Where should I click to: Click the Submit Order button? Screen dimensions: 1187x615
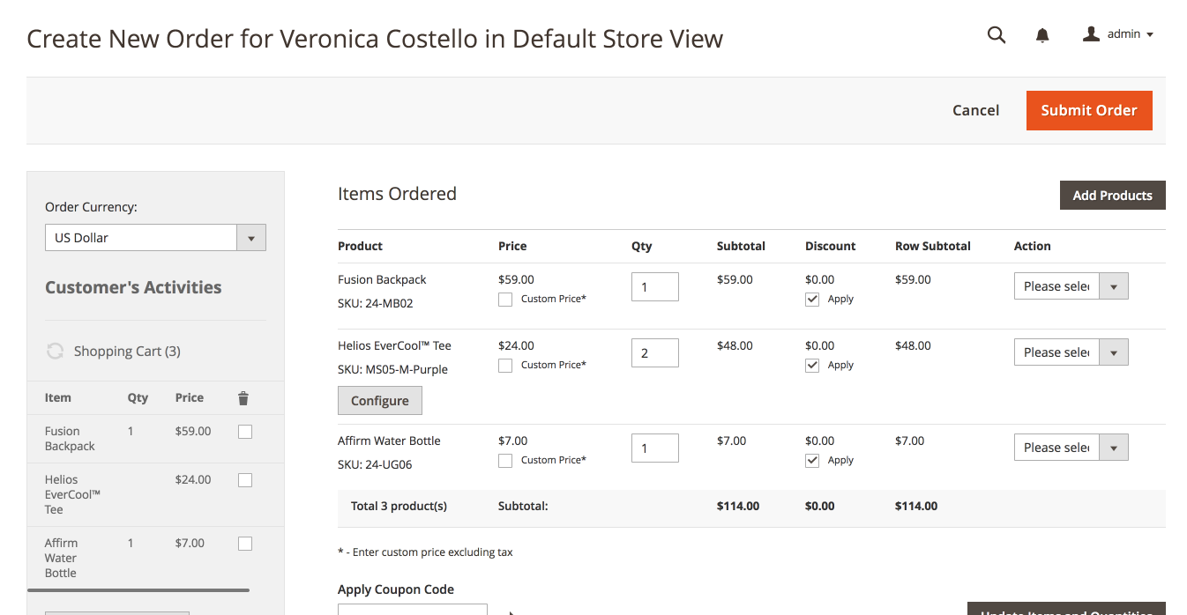tap(1088, 110)
